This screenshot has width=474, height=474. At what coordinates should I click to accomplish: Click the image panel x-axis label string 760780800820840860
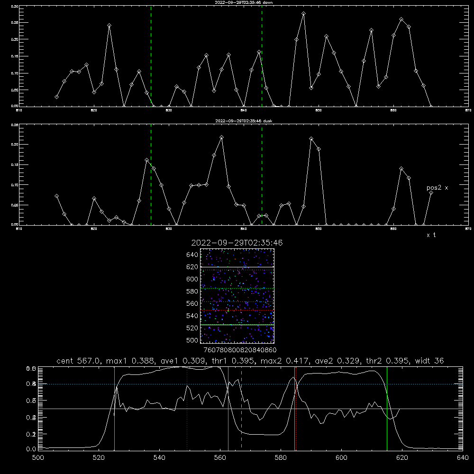coord(240,350)
